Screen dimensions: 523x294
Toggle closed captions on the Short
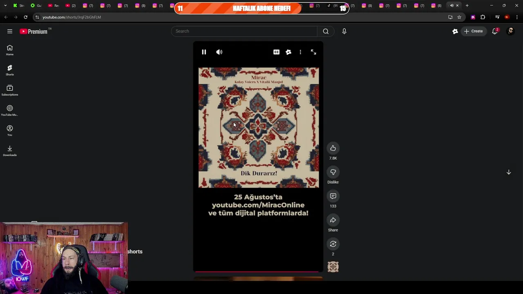click(x=277, y=52)
